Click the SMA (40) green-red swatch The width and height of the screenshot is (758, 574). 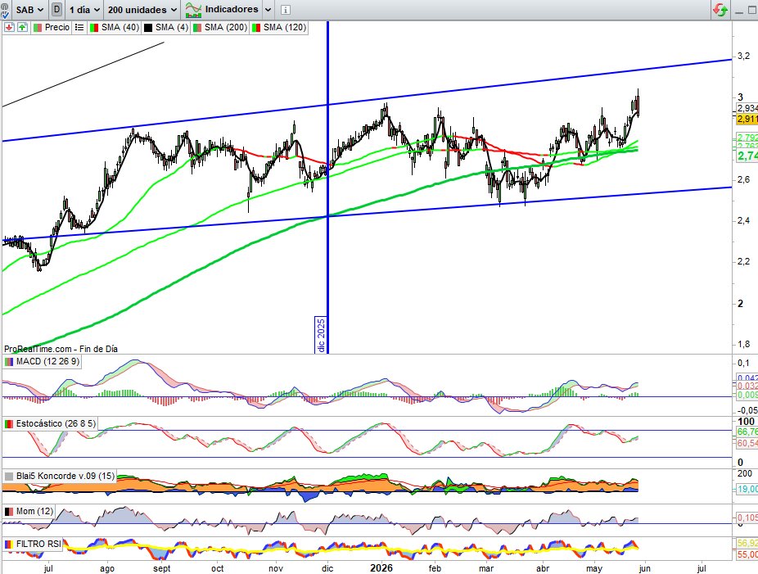pyautogui.click(x=94, y=28)
